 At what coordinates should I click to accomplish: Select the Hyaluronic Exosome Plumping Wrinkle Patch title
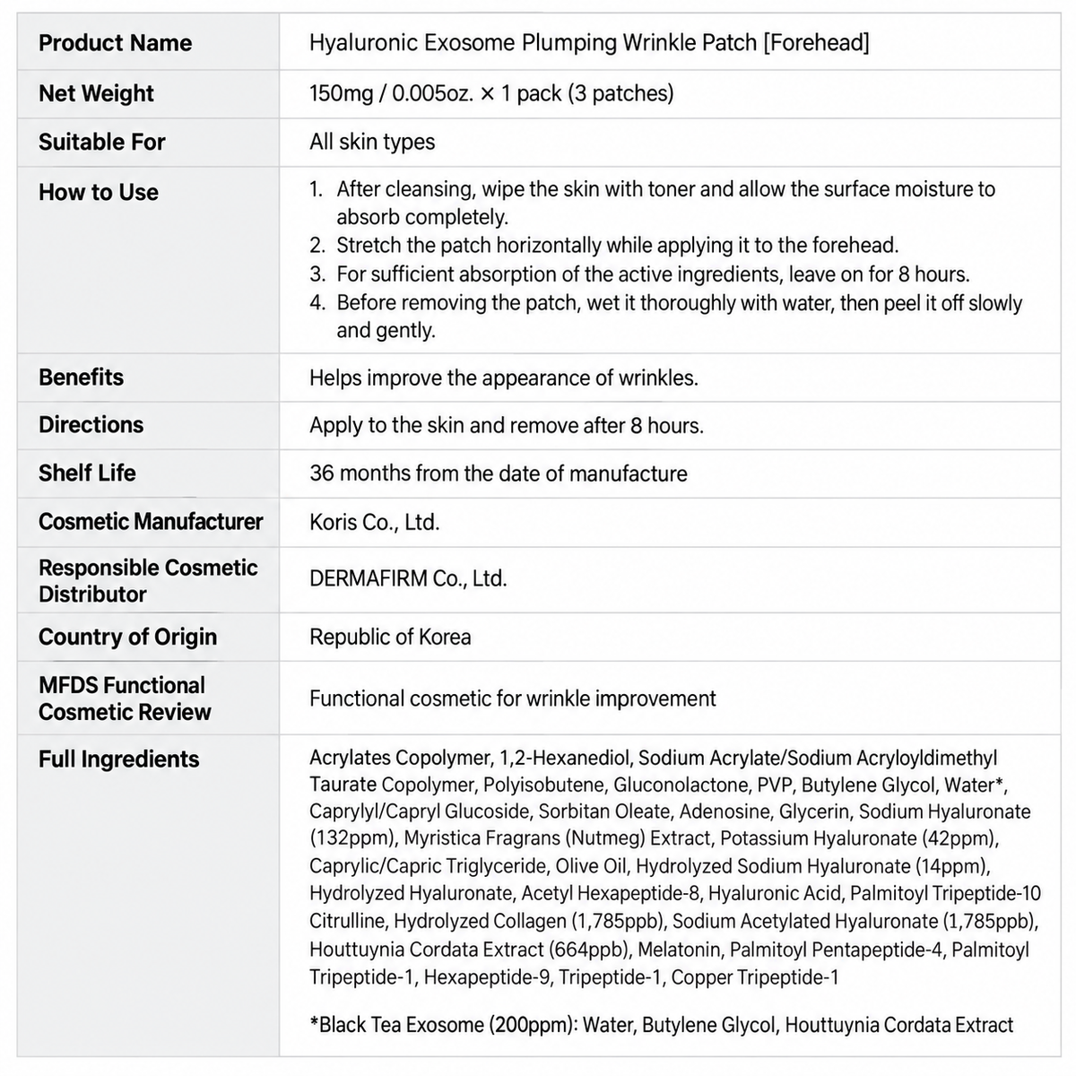point(589,42)
